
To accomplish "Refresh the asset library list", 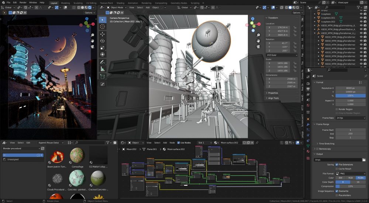I will point(42,148).
